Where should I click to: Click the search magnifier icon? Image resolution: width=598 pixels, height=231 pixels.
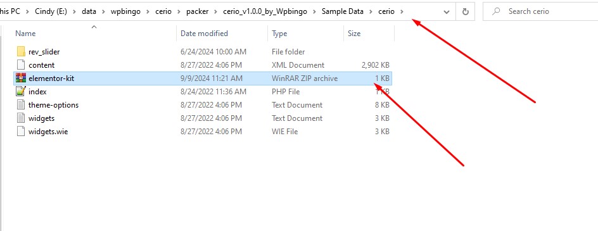tap(496, 11)
